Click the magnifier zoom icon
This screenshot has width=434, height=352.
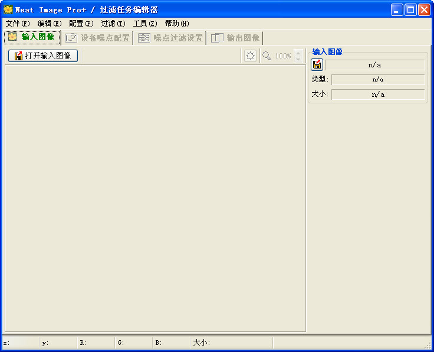click(267, 56)
